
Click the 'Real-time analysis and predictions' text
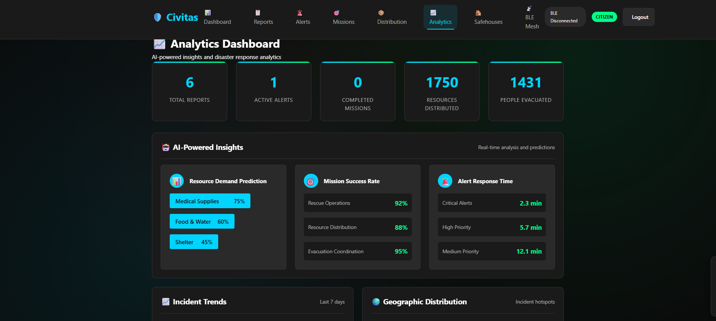[516, 147]
